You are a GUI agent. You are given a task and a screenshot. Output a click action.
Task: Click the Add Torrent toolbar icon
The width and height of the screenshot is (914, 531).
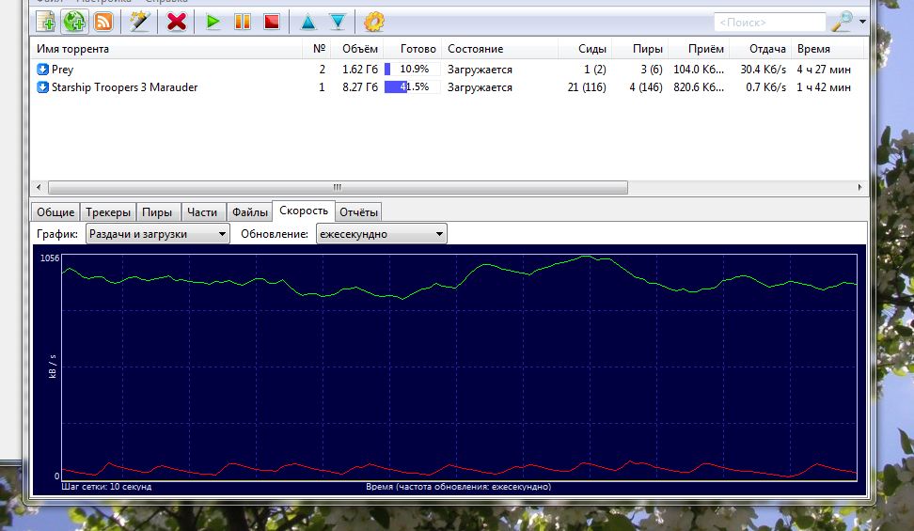click(45, 21)
